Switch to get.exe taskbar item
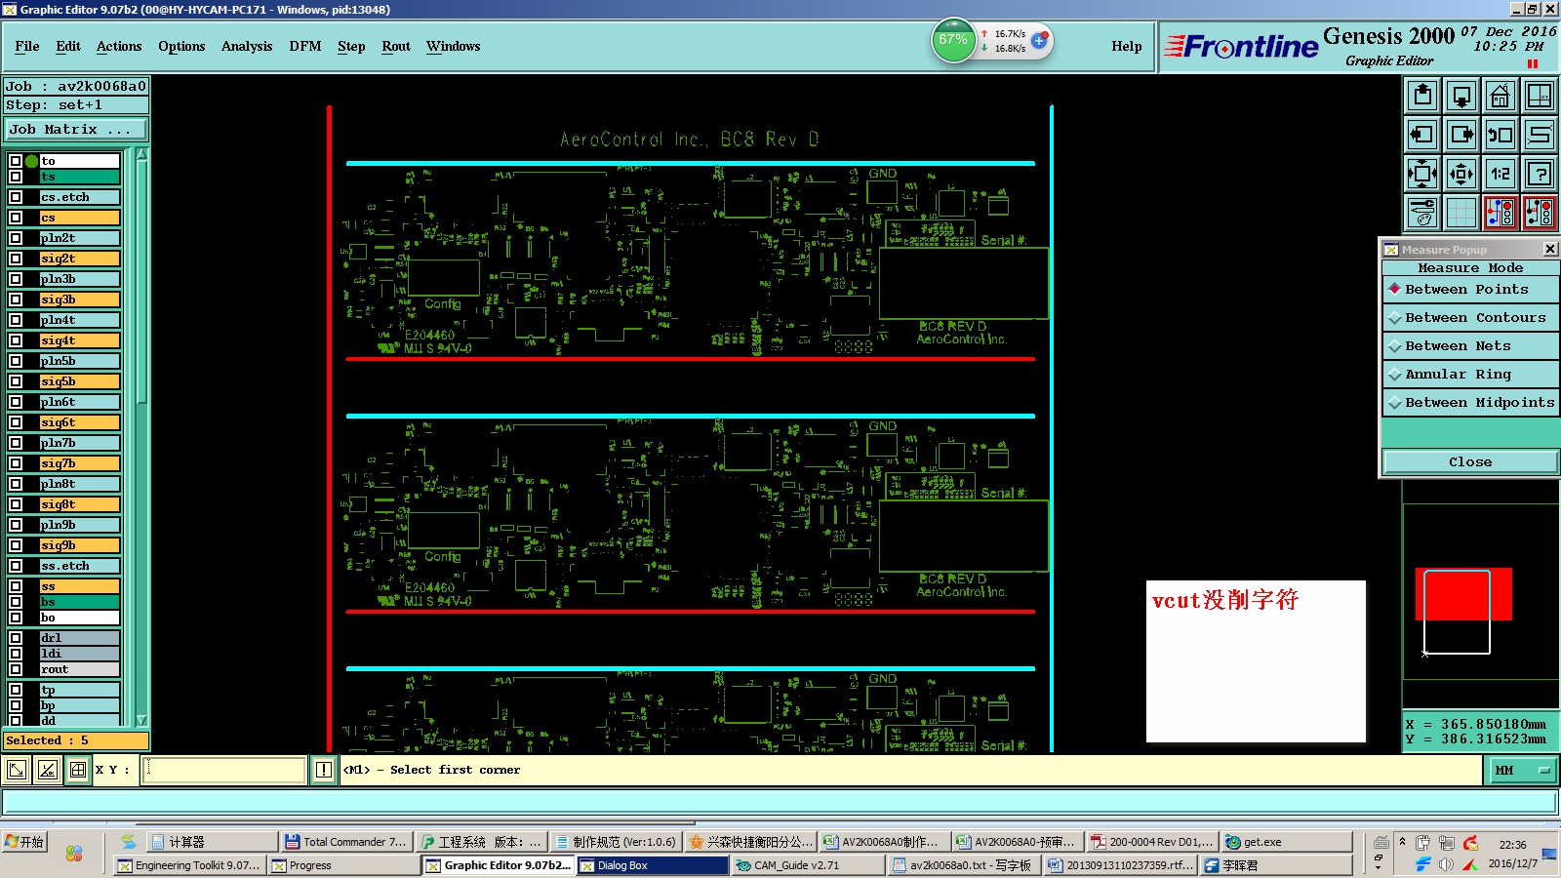The height and width of the screenshot is (878, 1561). coord(1287,842)
